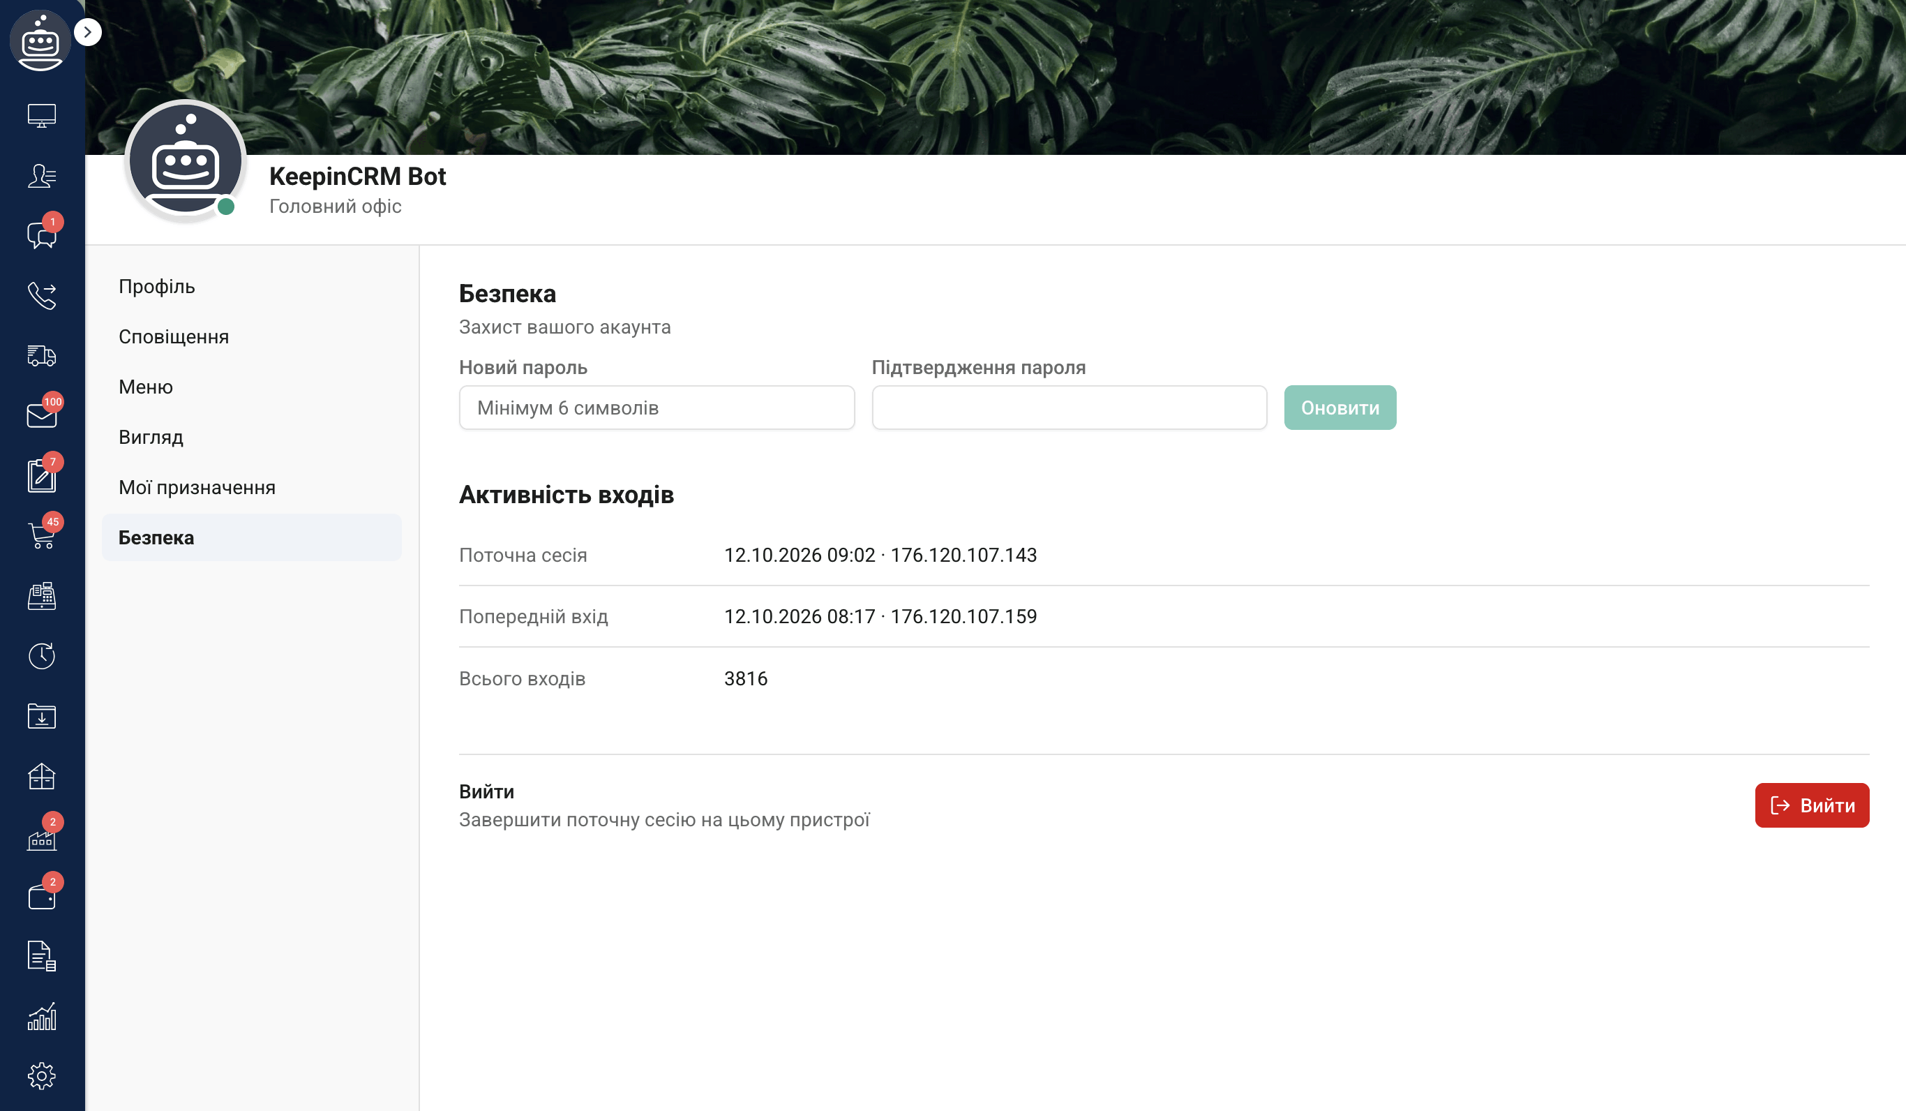Focus the Новий пароль input field
Viewport: 1906px width, 1111px height.
coord(656,408)
